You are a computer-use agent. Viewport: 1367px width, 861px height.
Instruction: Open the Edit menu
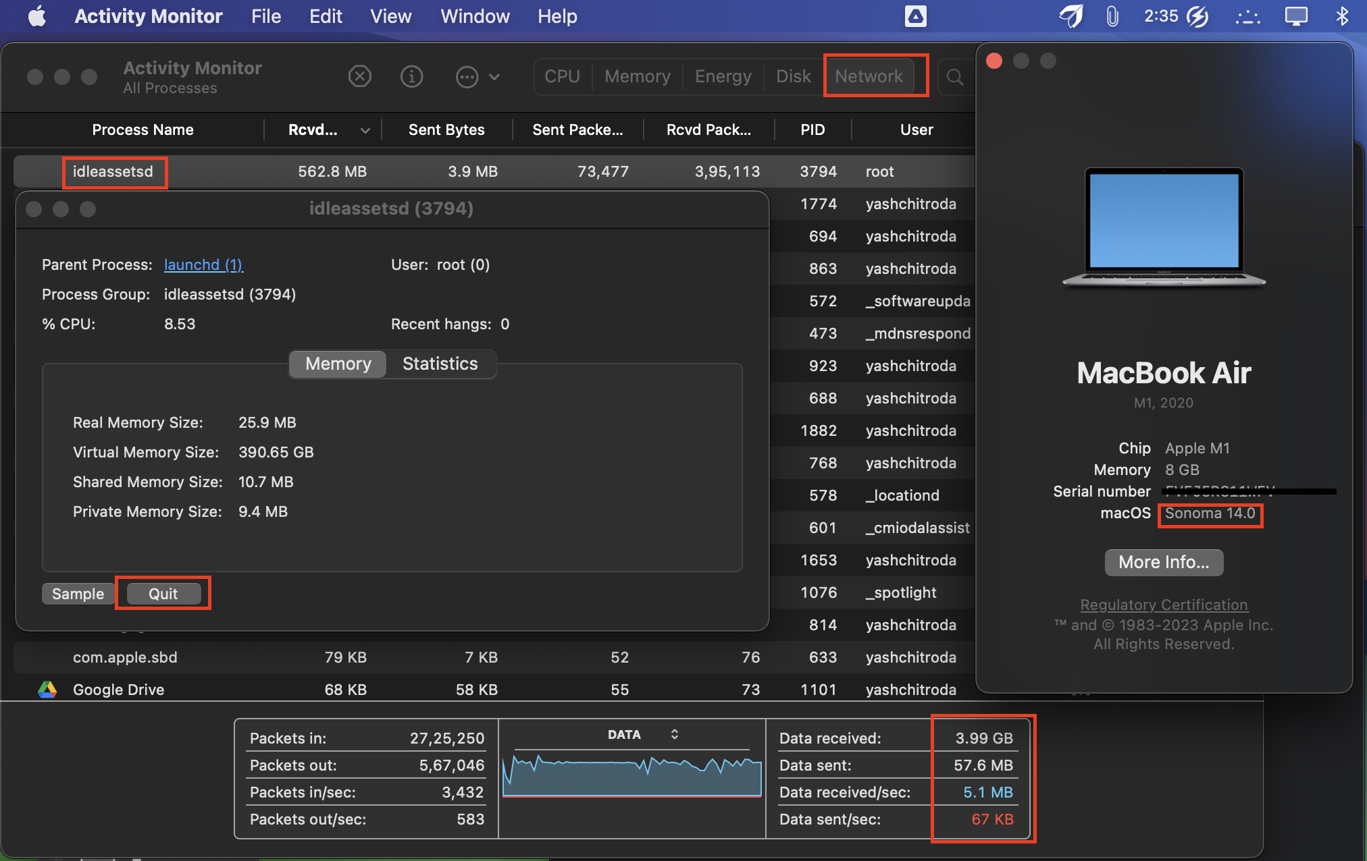point(326,16)
